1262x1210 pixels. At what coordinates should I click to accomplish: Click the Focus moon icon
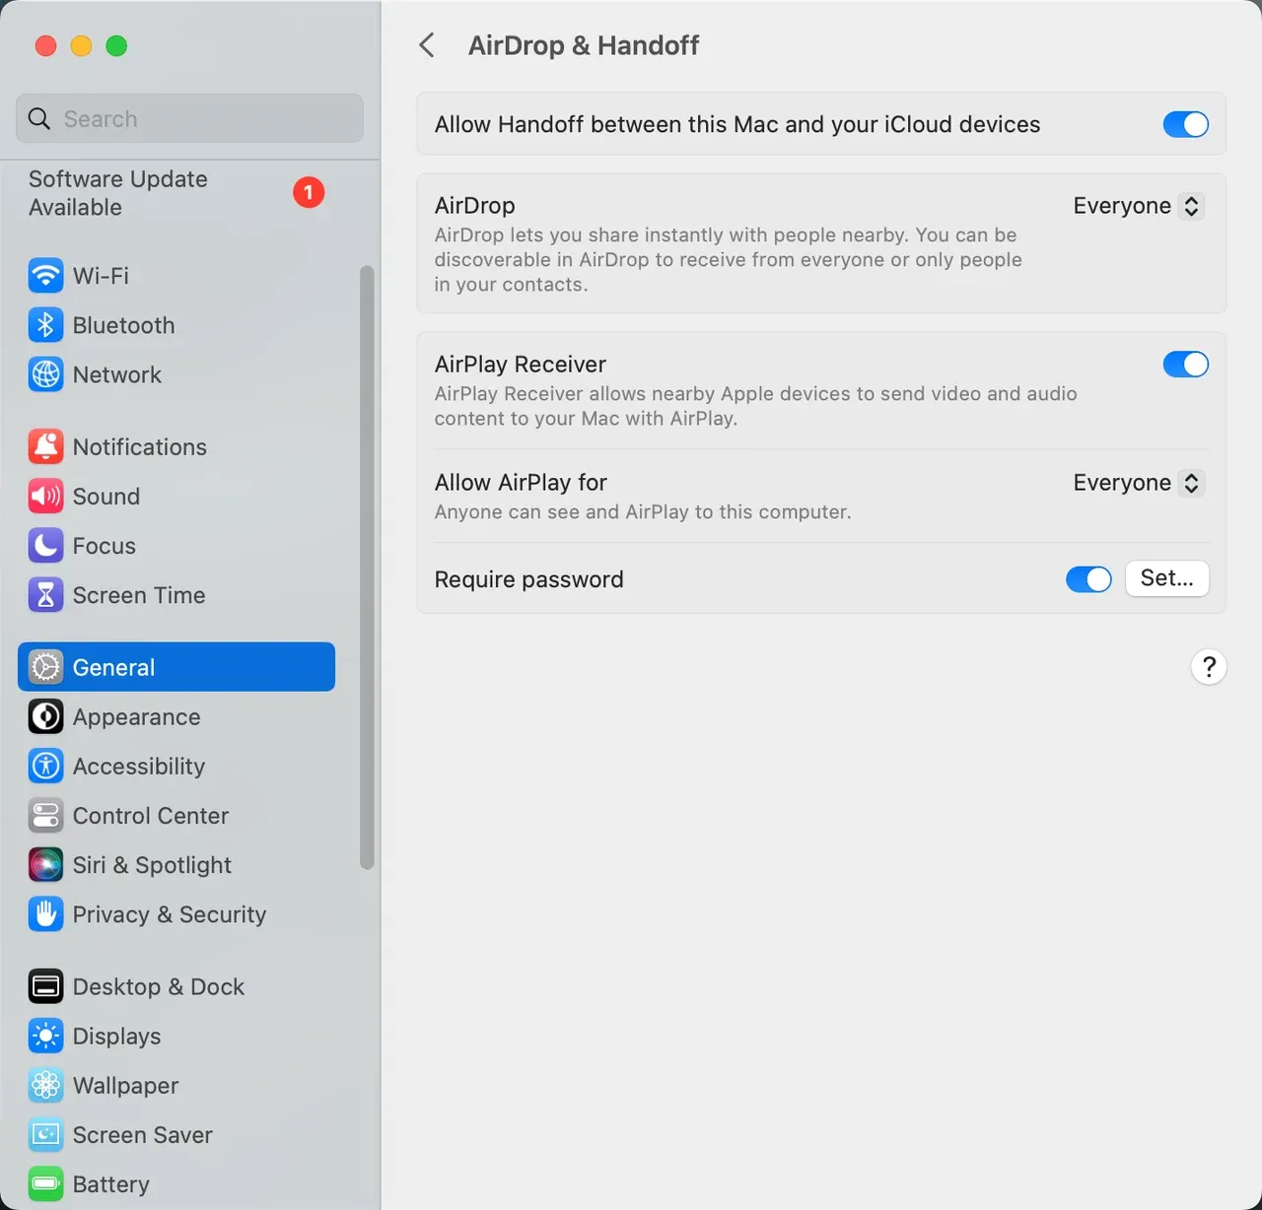pos(45,546)
